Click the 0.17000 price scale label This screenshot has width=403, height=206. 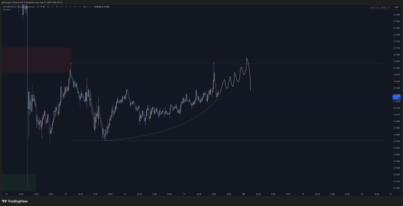click(x=396, y=55)
